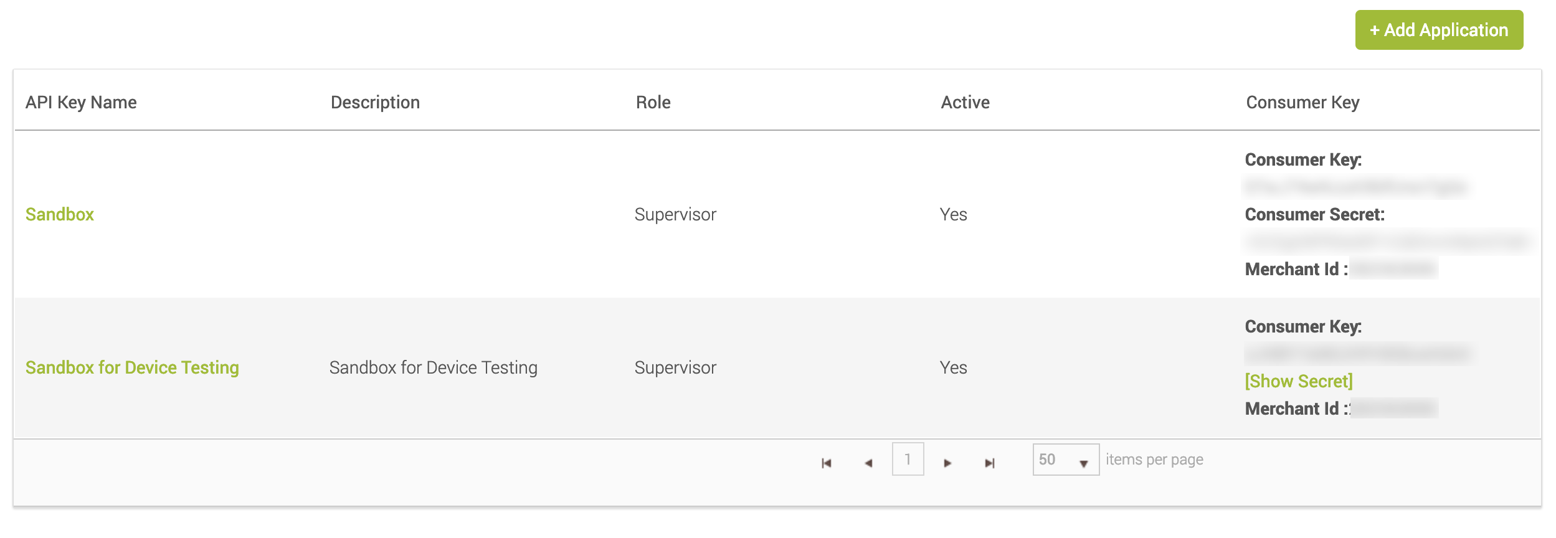Click the Active column header
The image size is (1556, 538).
coord(965,102)
